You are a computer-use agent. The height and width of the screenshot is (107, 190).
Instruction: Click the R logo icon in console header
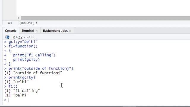pyautogui.click(x=7, y=37)
